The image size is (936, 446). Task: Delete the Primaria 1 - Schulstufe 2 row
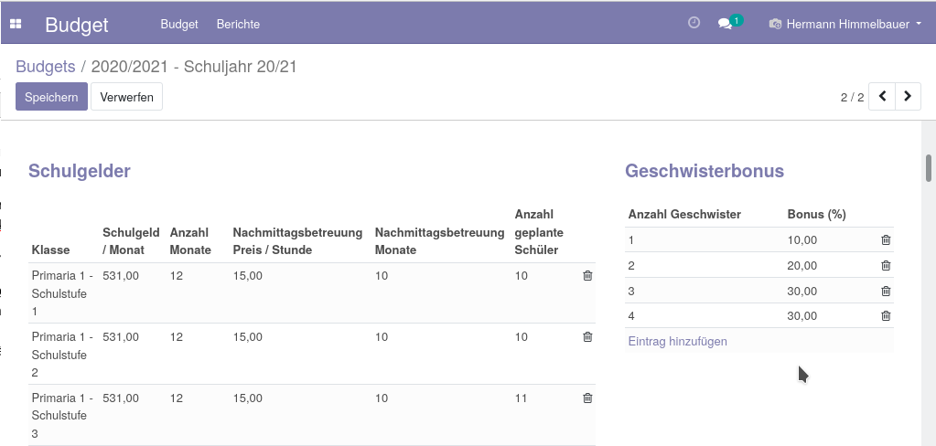point(587,337)
